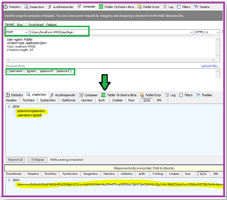Image resolution: width=227 pixels, height=200 pixels.
Task: Click the Expand All button
Action: point(15,160)
